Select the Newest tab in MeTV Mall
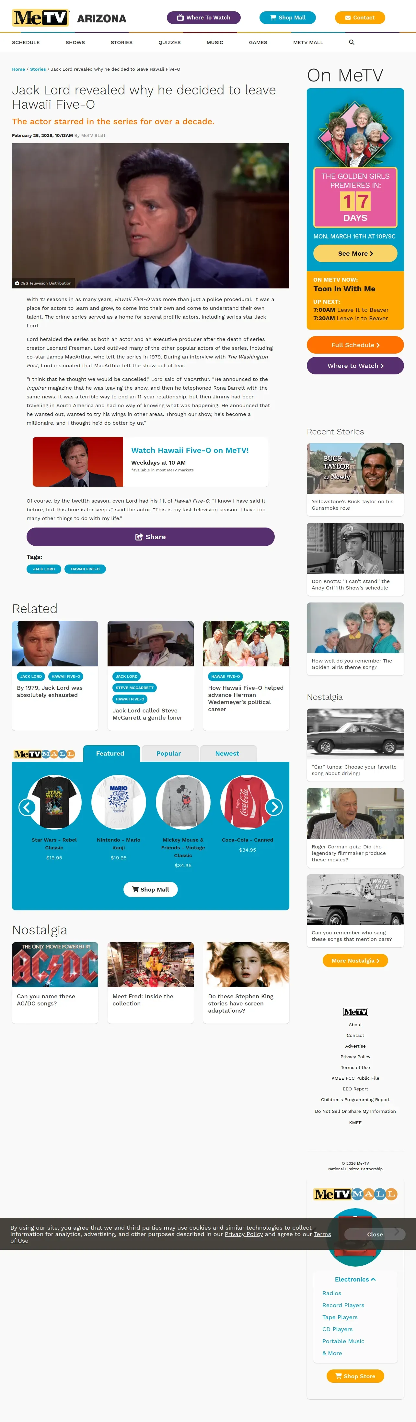Viewport: 416px width, 1422px height. click(227, 754)
